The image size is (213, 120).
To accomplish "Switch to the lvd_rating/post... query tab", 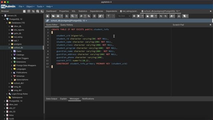I will coord(129,11).
